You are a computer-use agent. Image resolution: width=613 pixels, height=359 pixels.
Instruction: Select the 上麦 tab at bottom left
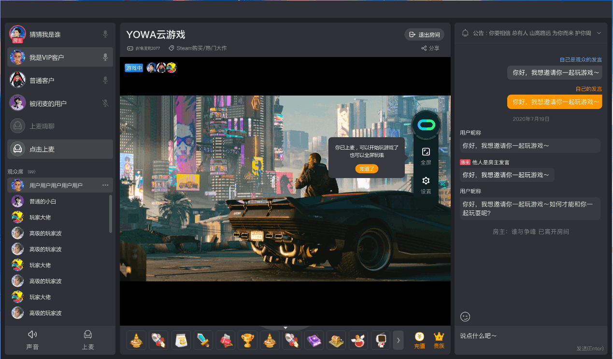[88, 339]
